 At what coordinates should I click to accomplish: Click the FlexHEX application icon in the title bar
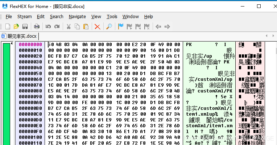tap(5, 7)
